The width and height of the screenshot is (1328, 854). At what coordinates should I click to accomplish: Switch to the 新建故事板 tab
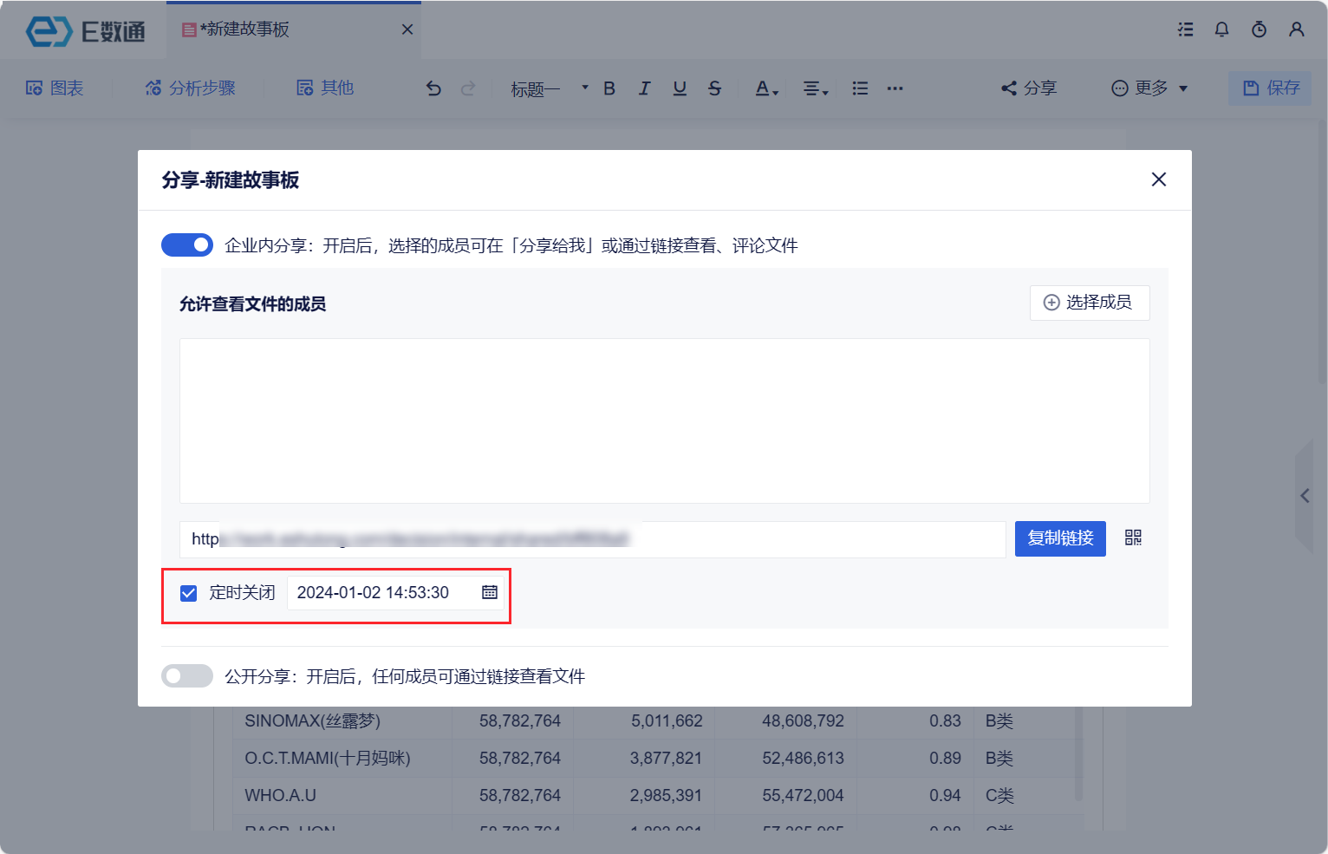pyautogui.click(x=294, y=29)
